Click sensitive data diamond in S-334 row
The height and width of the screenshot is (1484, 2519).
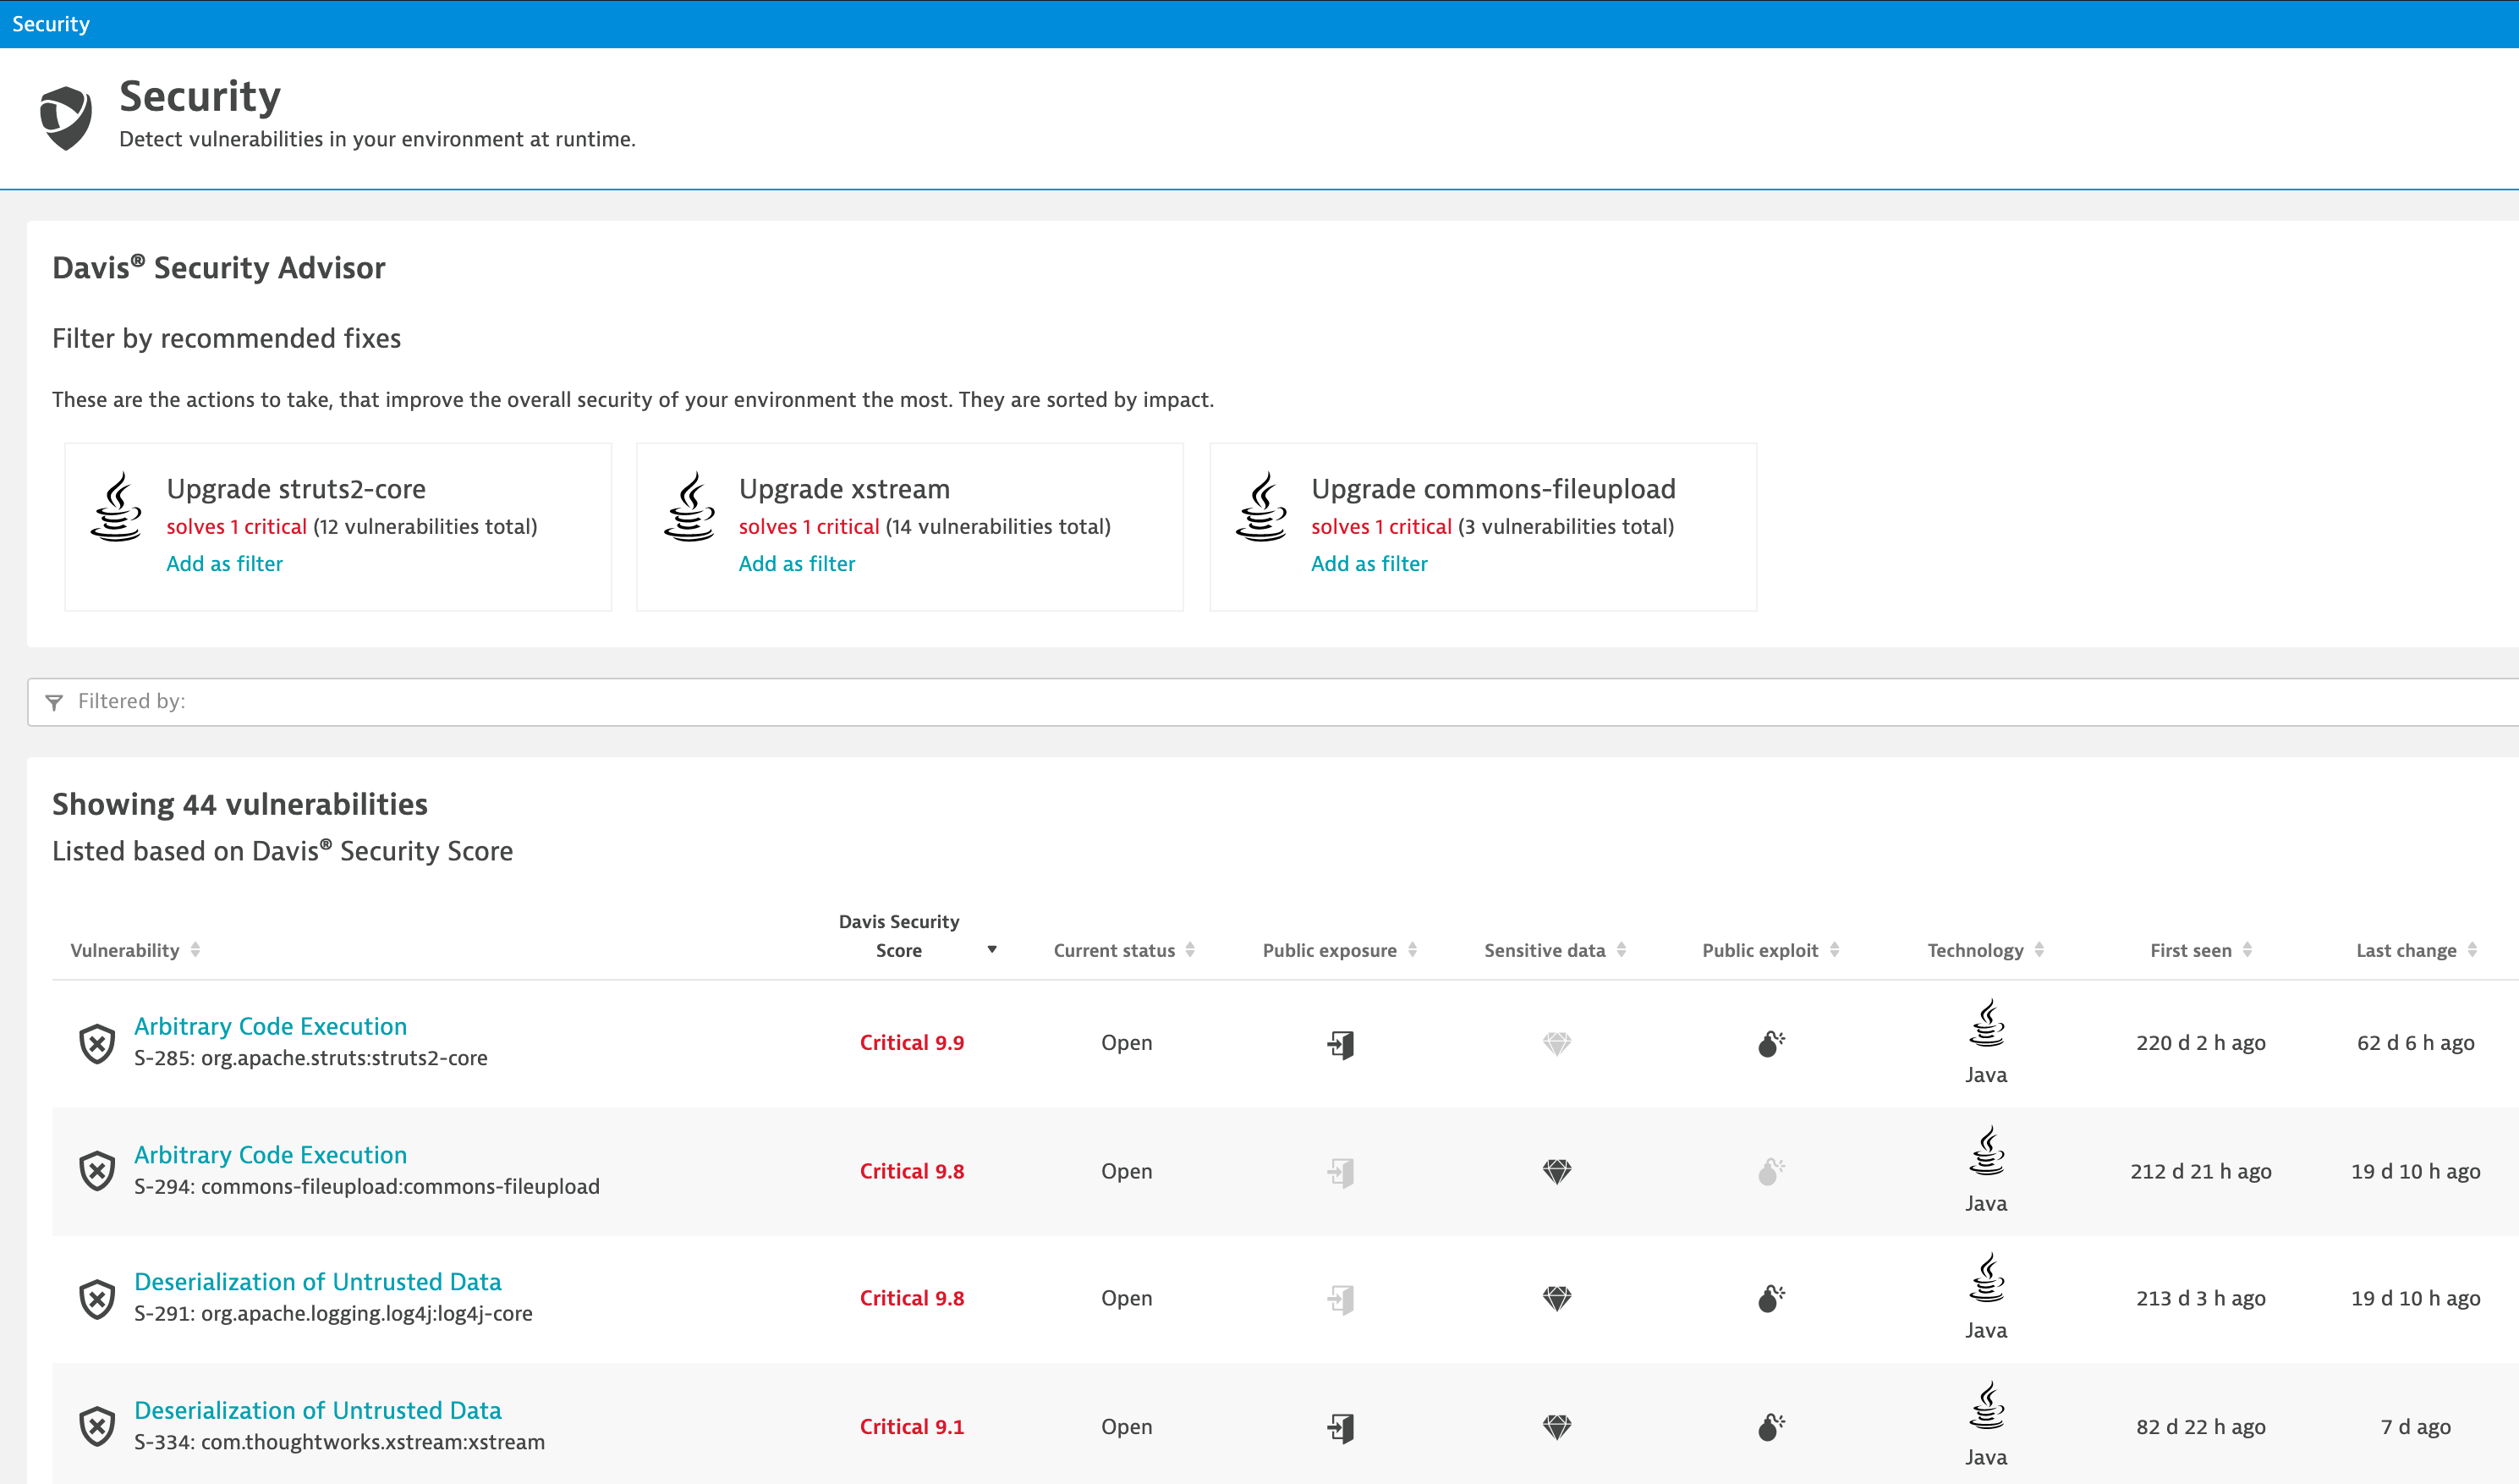click(x=1556, y=1427)
